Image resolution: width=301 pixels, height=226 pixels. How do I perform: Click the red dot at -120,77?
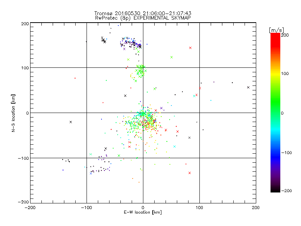tap(75, 78)
